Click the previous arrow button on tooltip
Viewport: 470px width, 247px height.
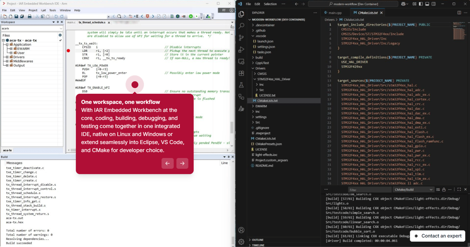167,163
